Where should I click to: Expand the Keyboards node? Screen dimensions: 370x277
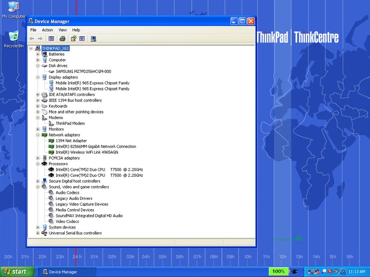(38, 106)
